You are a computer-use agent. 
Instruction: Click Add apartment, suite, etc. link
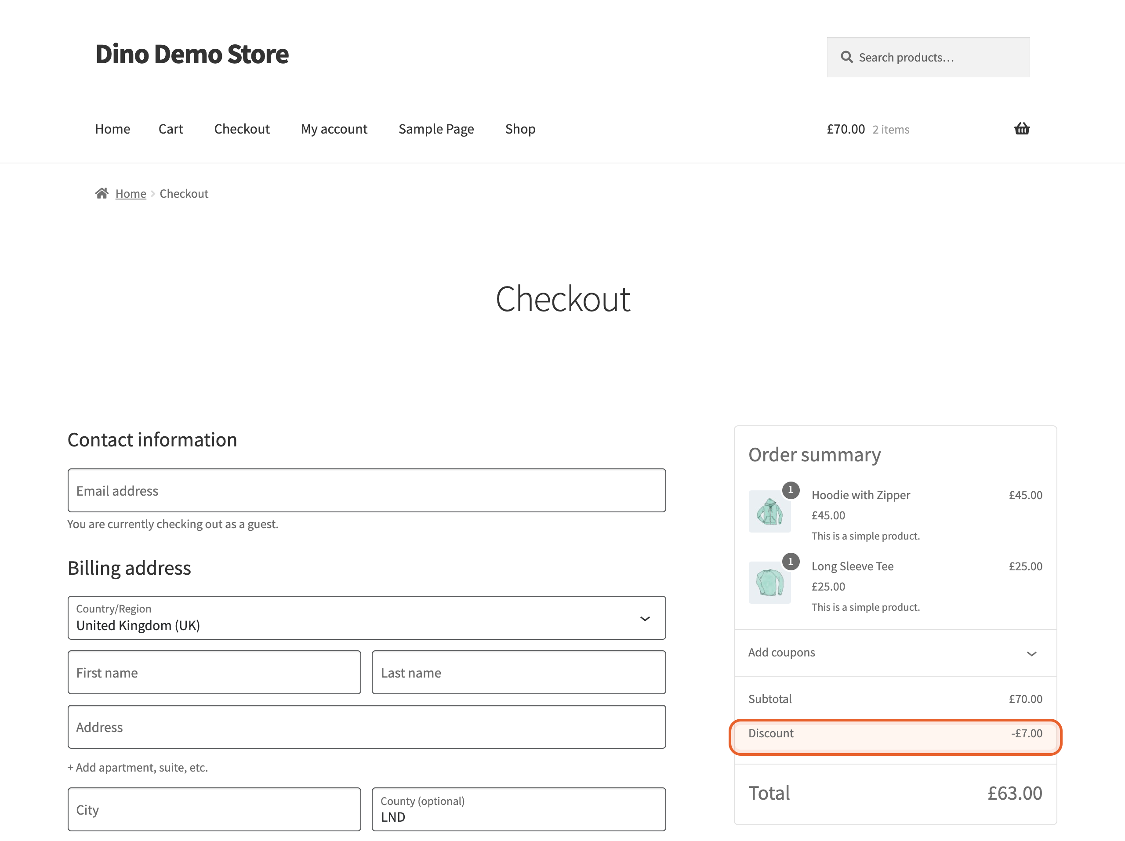click(138, 767)
